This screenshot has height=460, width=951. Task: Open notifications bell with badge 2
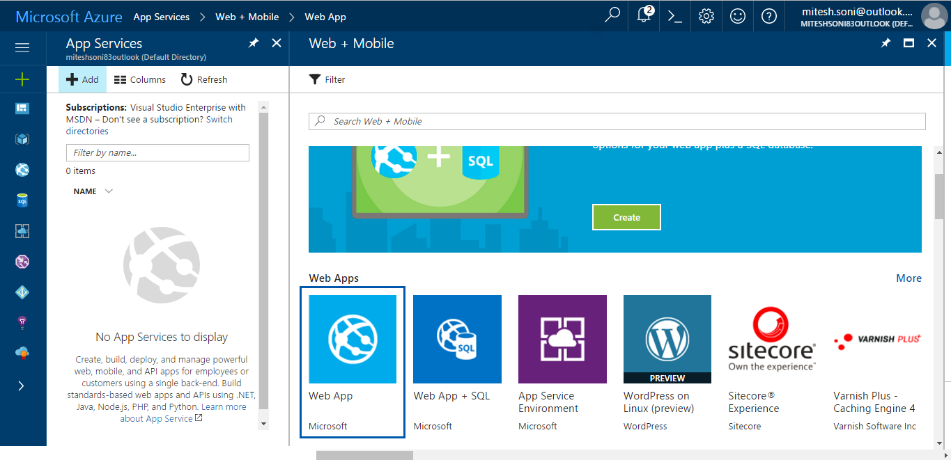tap(645, 15)
